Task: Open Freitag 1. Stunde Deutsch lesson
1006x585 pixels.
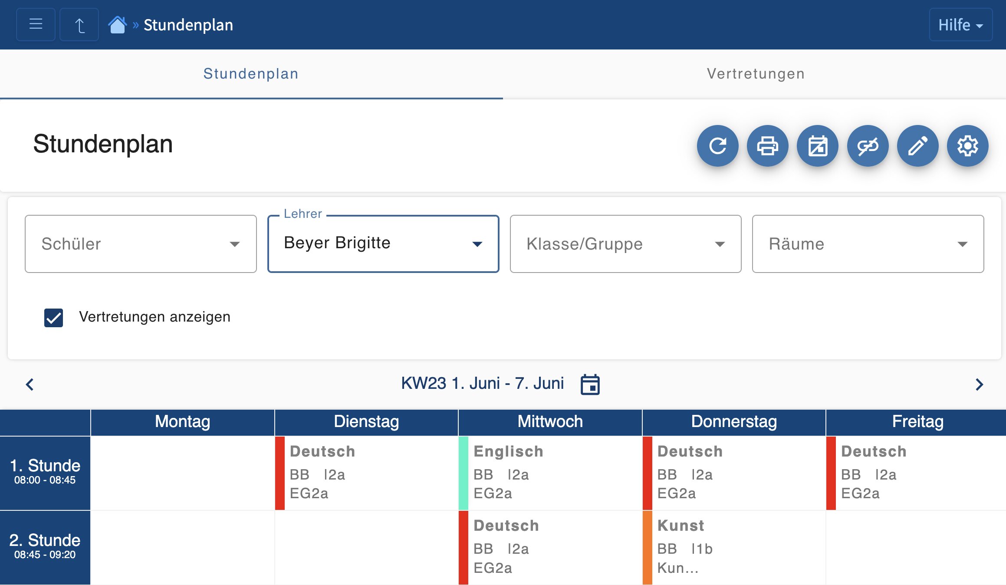Action: pyautogui.click(x=916, y=473)
